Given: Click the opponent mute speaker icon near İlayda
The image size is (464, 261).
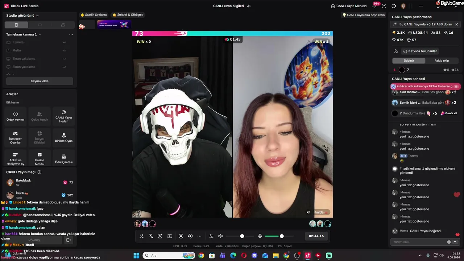Looking at the screenshot, I should [x=308, y=212].
